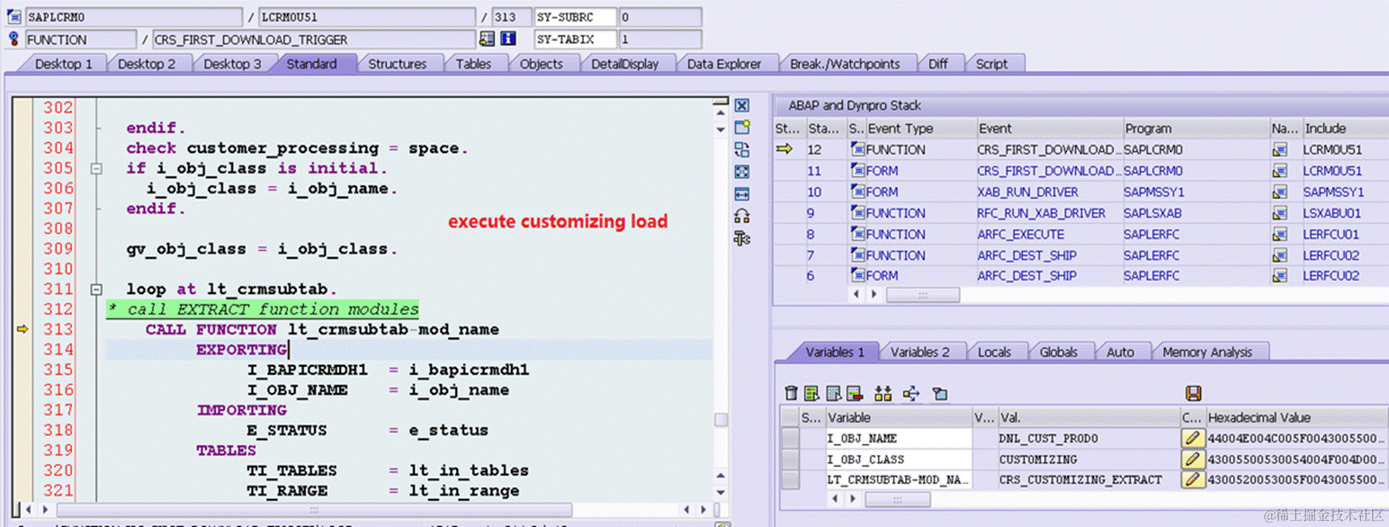Click the icon left of the FUNCTION field
The width and height of the screenshot is (1389, 527).
coord(14,39)
